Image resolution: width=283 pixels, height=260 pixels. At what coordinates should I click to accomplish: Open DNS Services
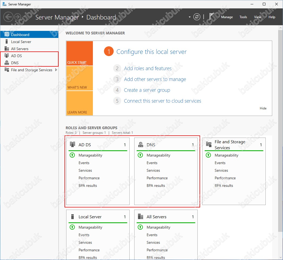(x=153, y=170)
